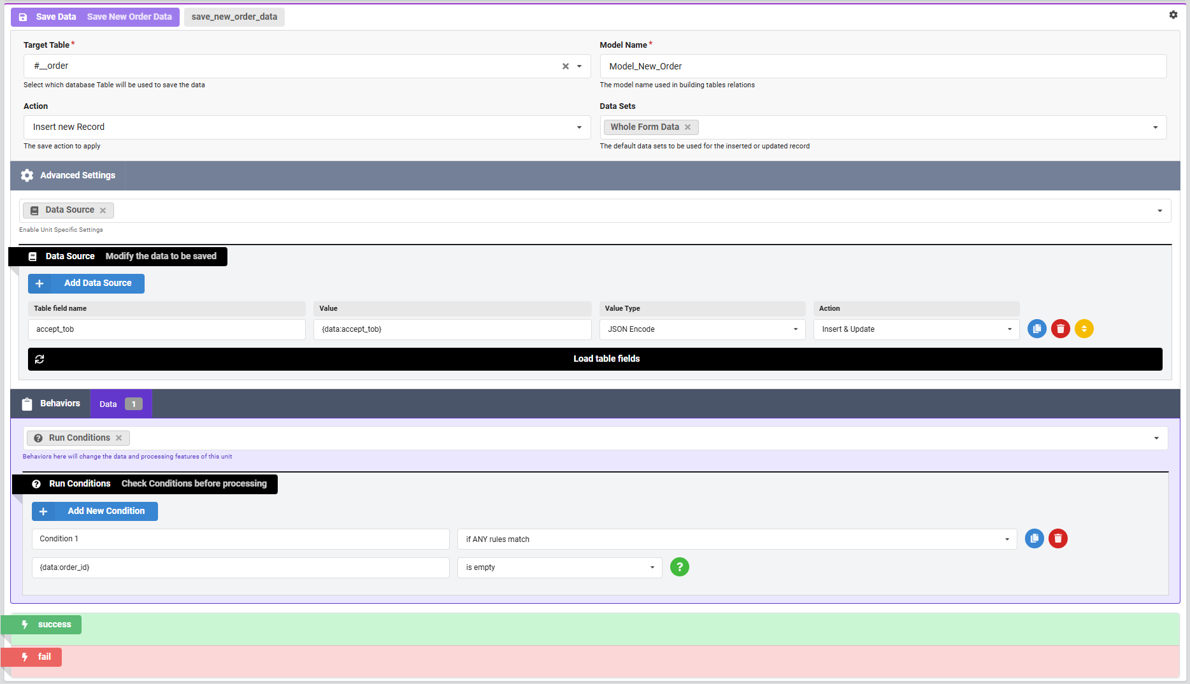The height and width of the screenshot is (684, 1190).
Task: Clear the #__order table selection
Action: coord(565,66)
